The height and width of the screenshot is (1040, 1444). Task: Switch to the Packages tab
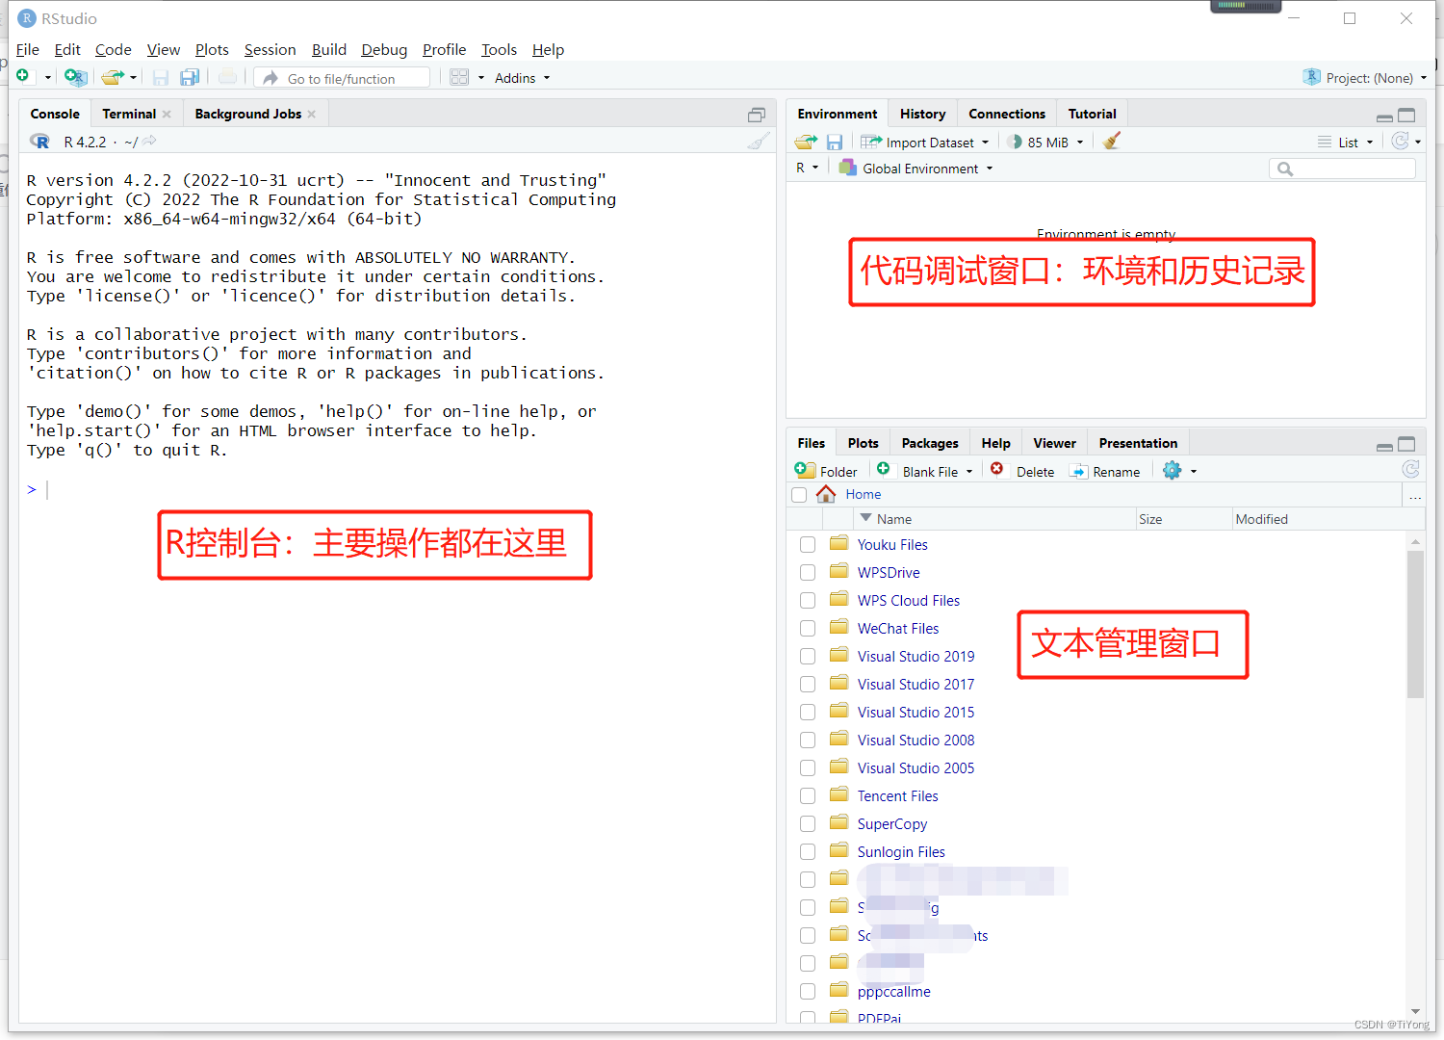(930, 443)
